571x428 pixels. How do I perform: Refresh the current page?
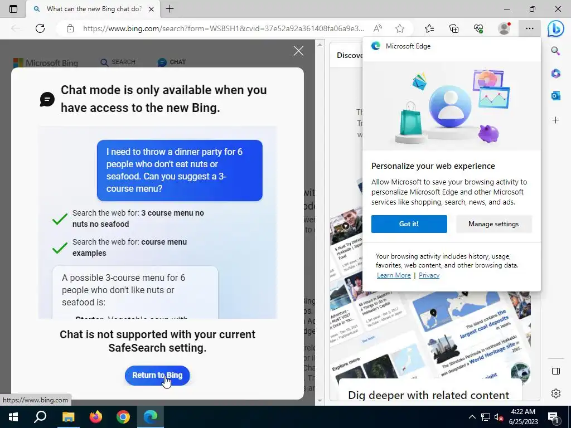click(40, 28)
